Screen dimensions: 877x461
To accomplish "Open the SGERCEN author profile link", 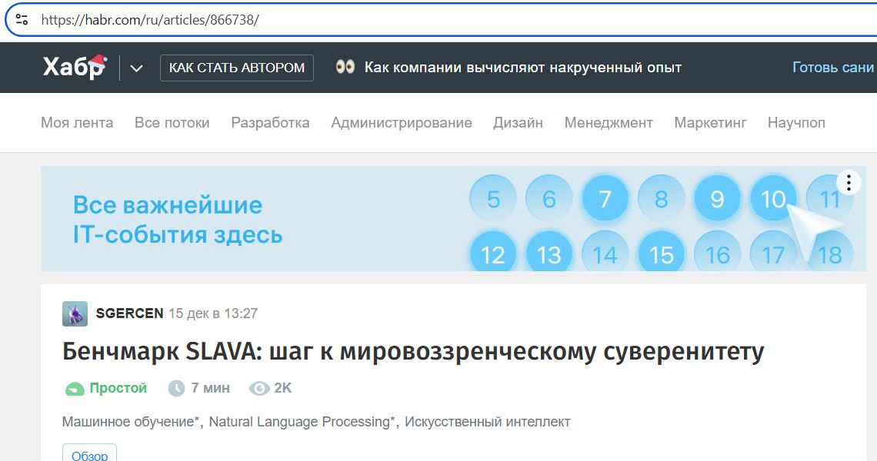I will (130, 313).
